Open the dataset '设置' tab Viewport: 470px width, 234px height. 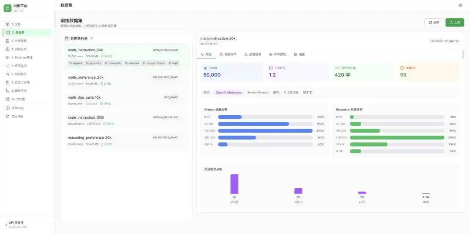pyautogui.click(x=299, y=54)
